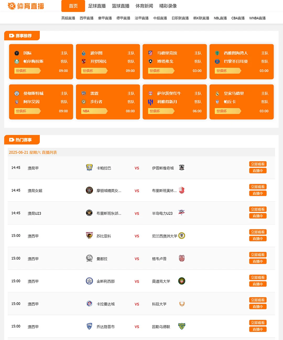Click the 莫道克大学 team crest

click(182, 281)
